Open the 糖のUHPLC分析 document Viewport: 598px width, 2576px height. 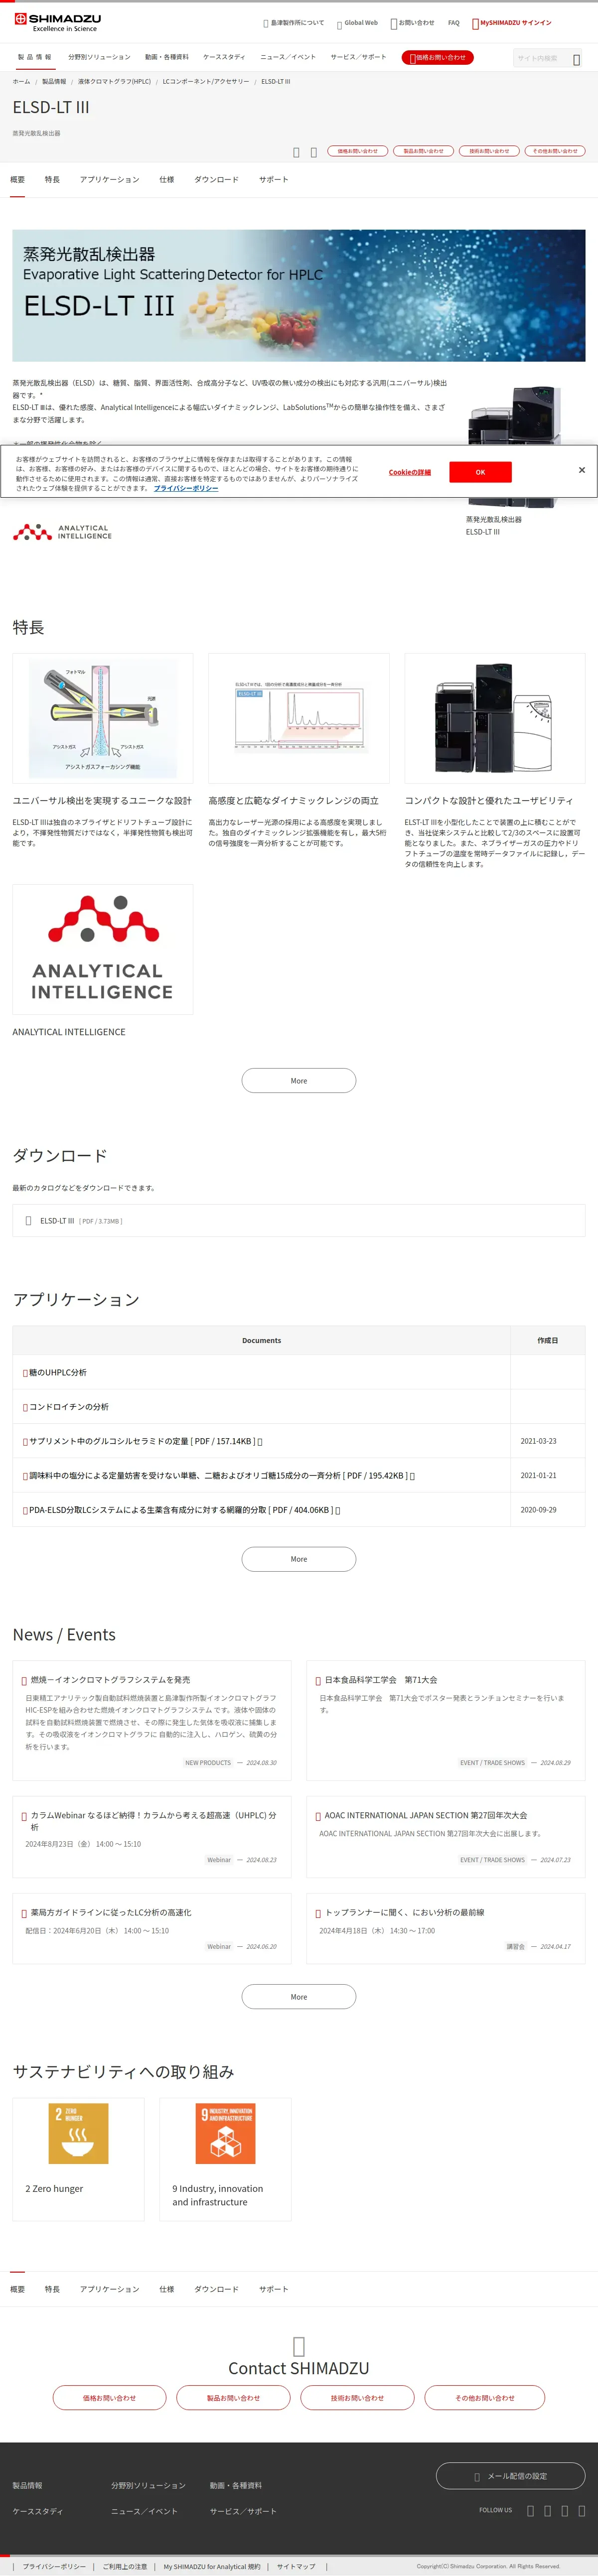point(57,1373)
